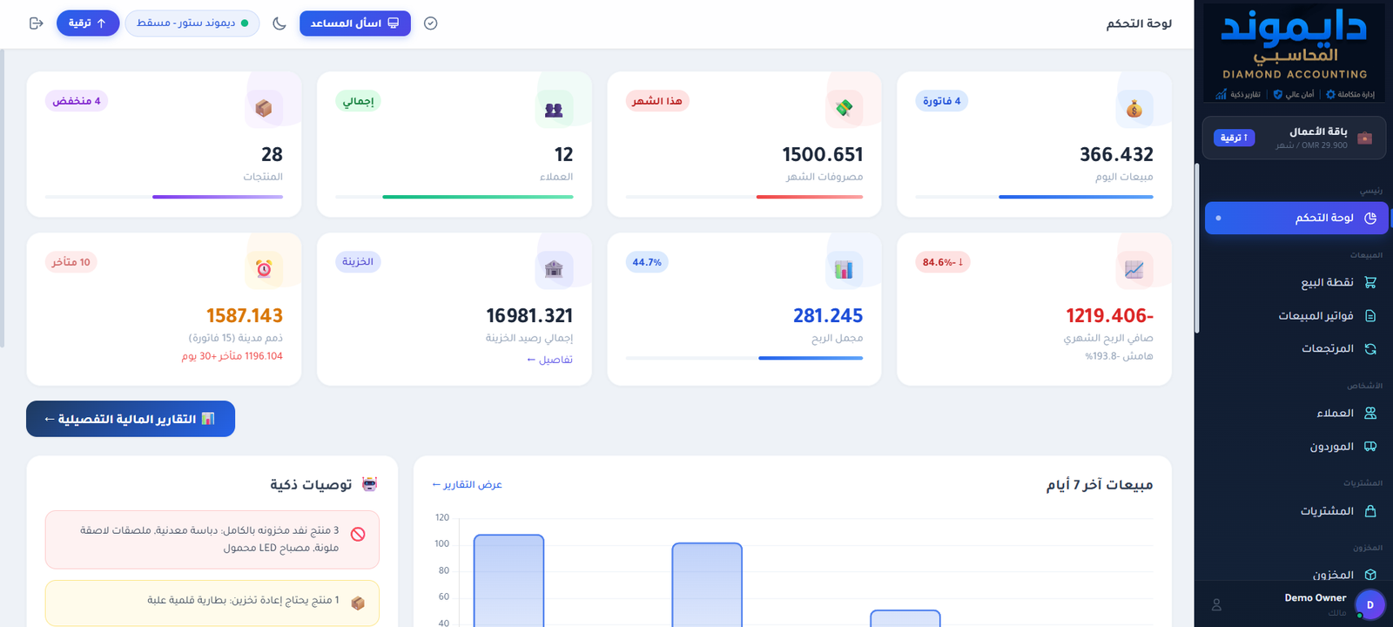The image size is (1393, 627).
Task: Open المشتريات in the sidebar
Action: coord(1295,510)
